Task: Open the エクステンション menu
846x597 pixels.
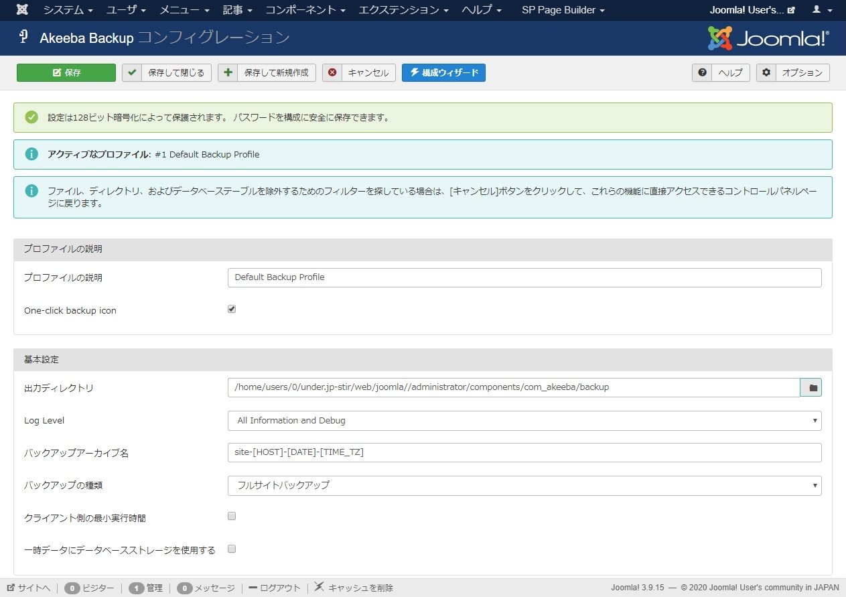Action: pyautogui.click(x=403, y=9)
